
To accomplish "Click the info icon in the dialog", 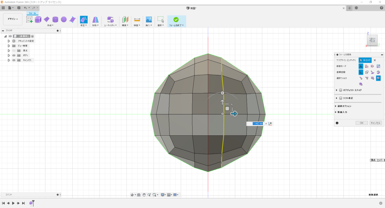I will [337, 123].
